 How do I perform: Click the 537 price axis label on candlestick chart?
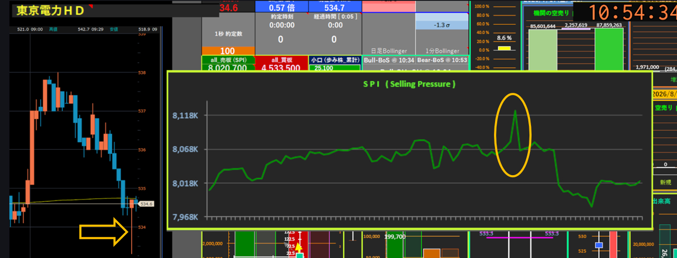coord(141,111)
